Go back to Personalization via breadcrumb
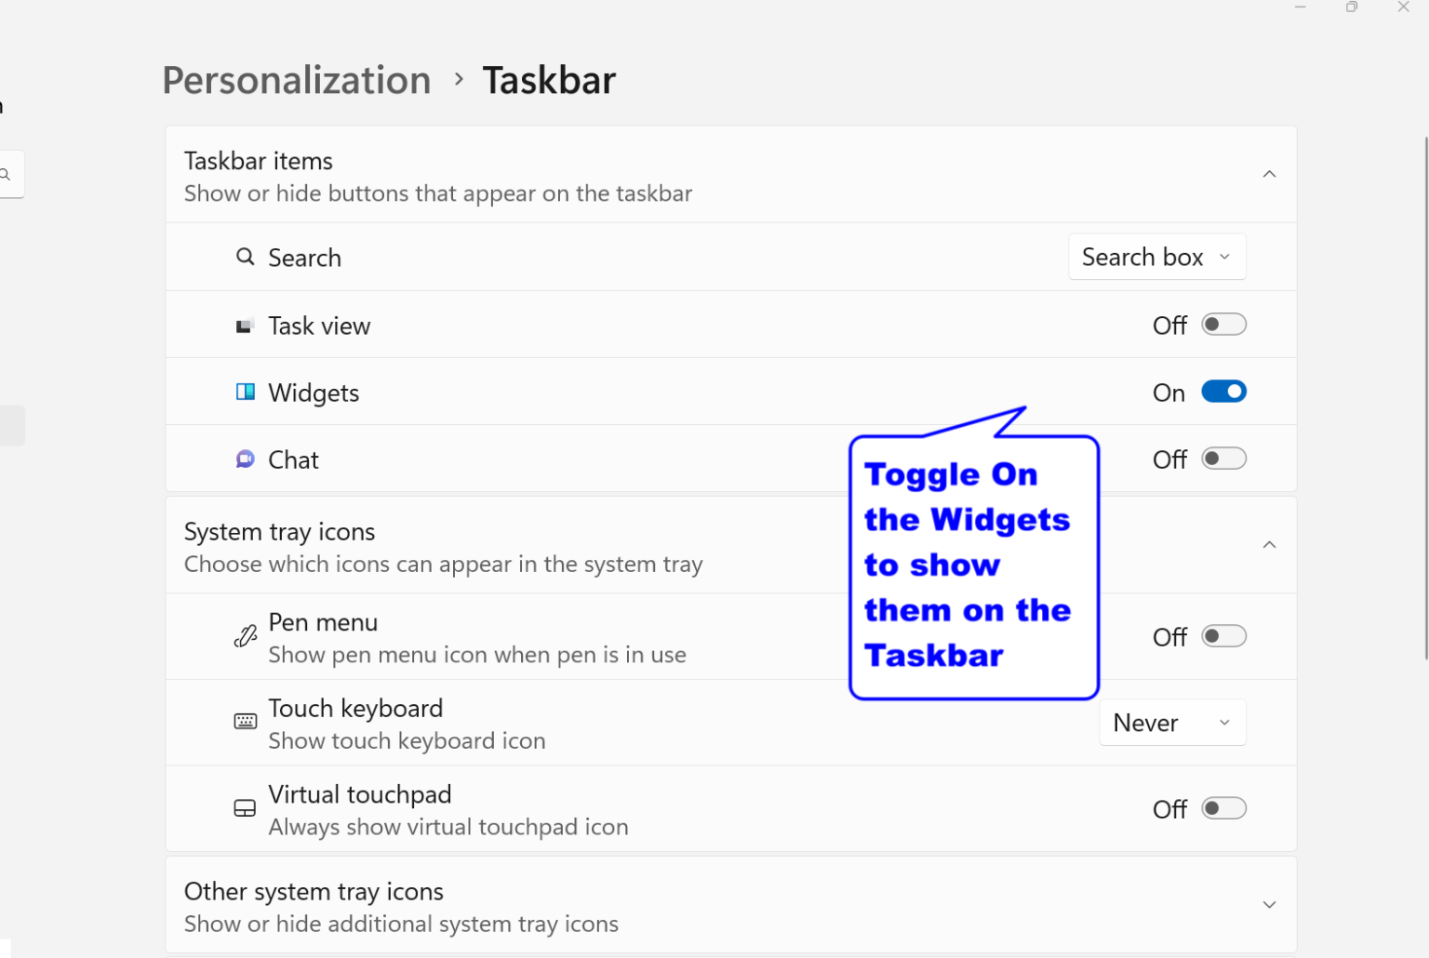 coord(296,80)
